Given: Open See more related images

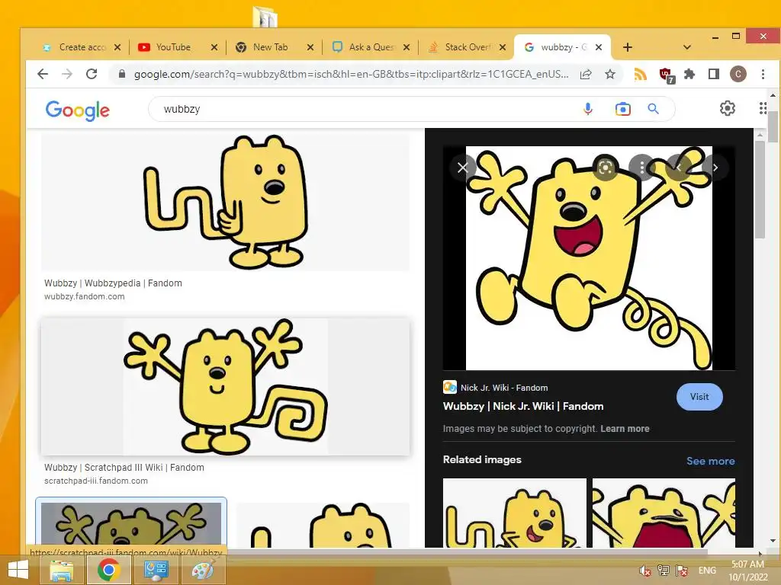Looking at the screenshot, I should pos(710,461).
